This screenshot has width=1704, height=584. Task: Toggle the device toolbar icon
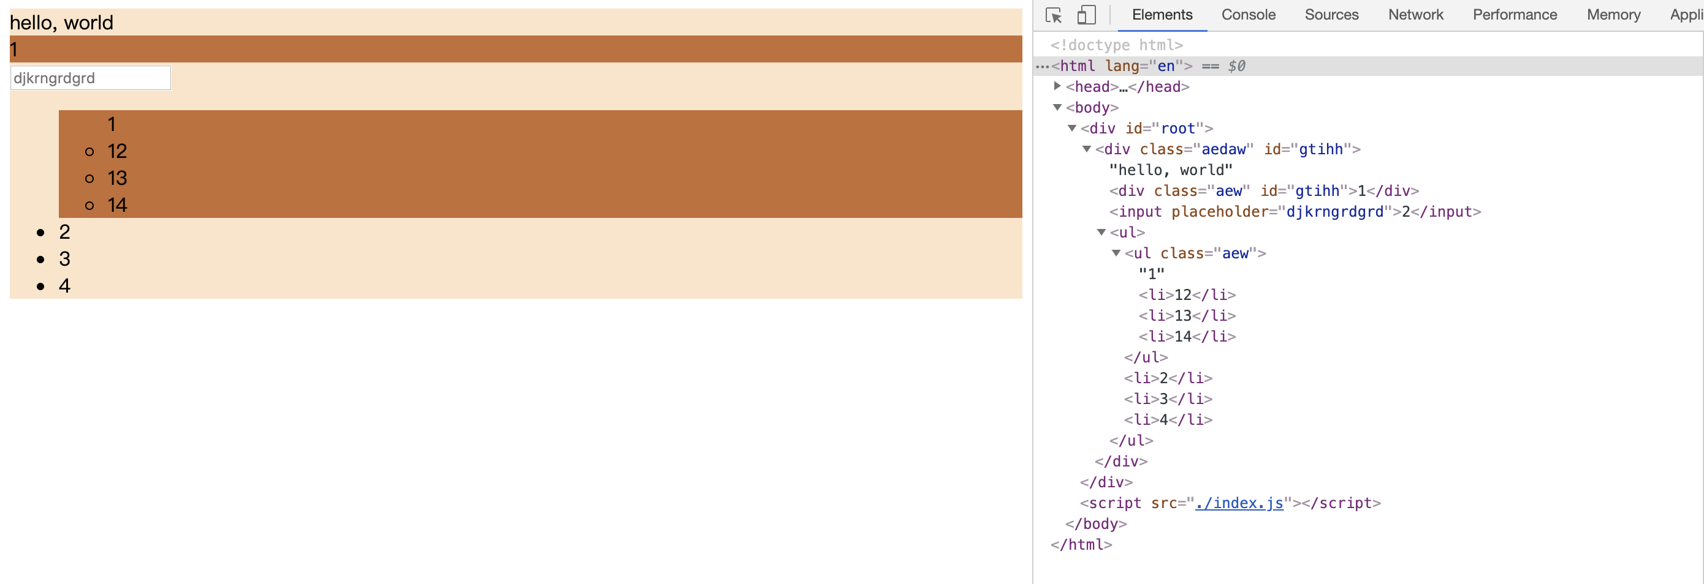pyautogui.click(x=1086, y=15)
